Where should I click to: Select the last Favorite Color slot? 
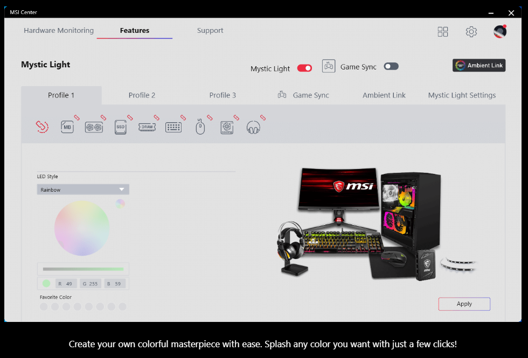click(x=123, y=306)
